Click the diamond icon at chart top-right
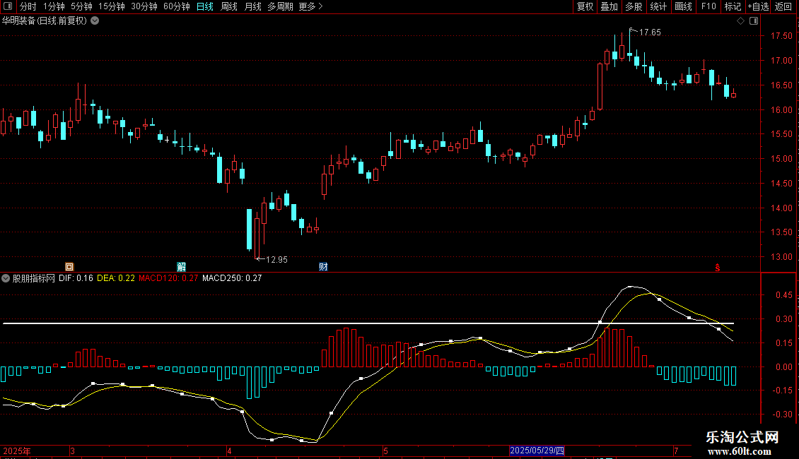 point(741,21)
